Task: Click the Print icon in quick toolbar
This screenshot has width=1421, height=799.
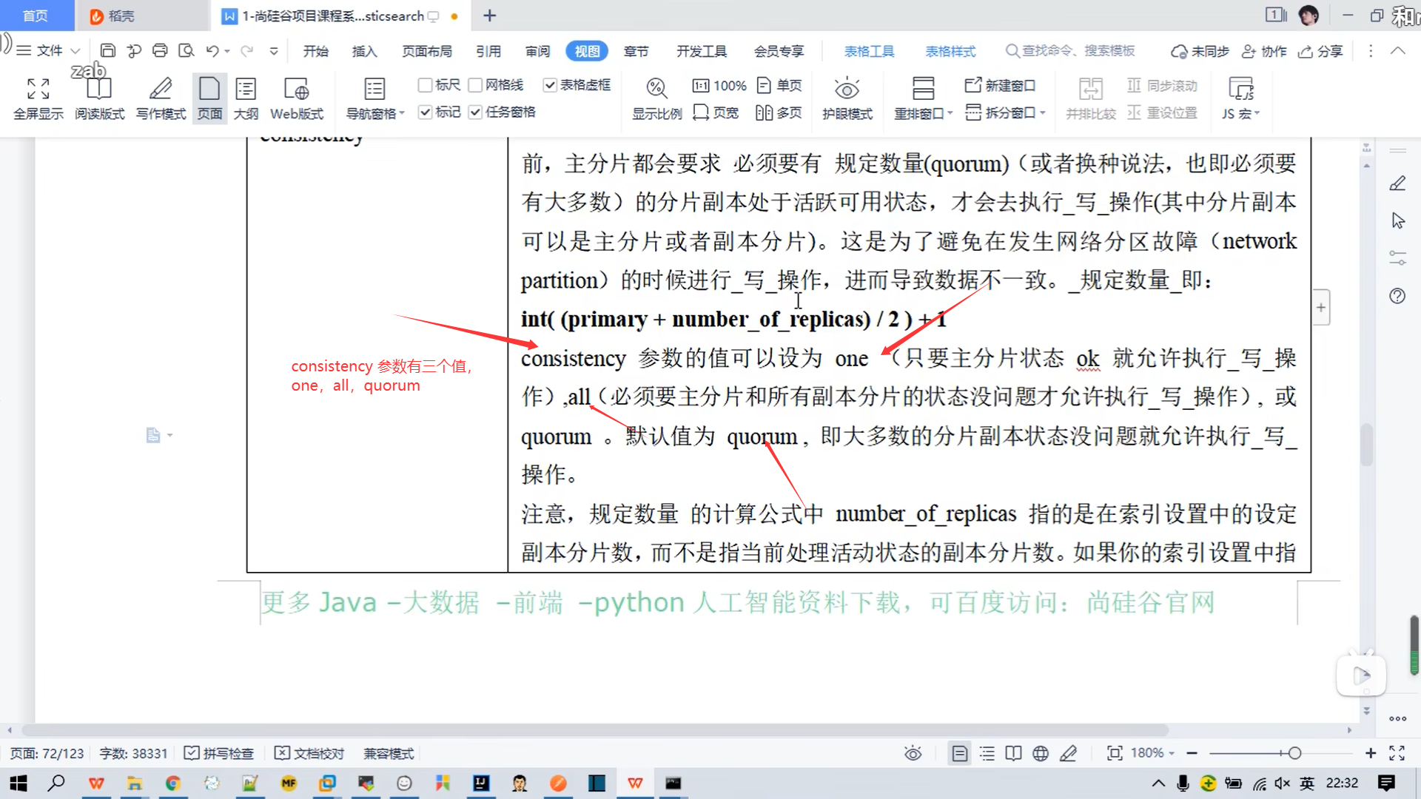Action: tap(160, 51)
